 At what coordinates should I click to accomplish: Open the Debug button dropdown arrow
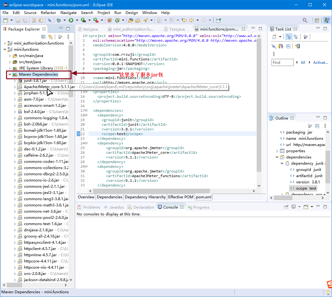click(x=64, y=20)
